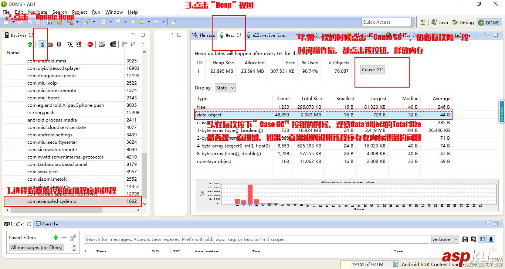Click the Stop Process icon
This screenshot has height=269, width=505.
click(x=90, y=44)
